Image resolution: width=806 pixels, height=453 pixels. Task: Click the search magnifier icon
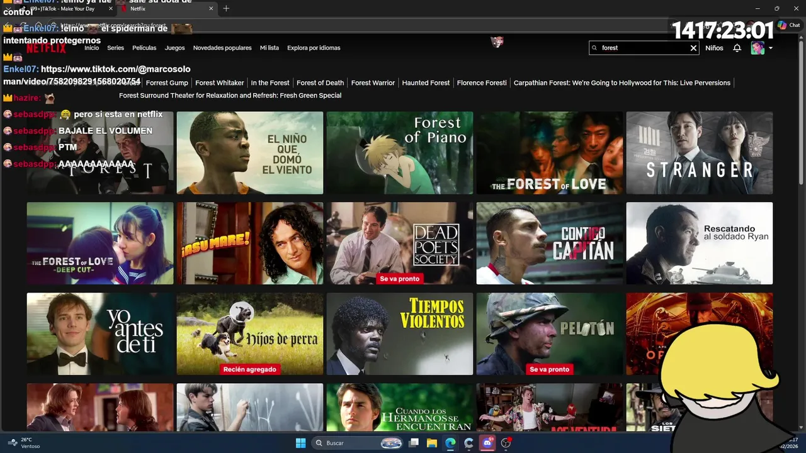tap(595, 48)
